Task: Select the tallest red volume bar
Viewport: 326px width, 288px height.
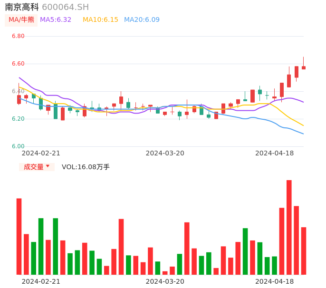Action: pyautogui.click(x=289, y=228)
